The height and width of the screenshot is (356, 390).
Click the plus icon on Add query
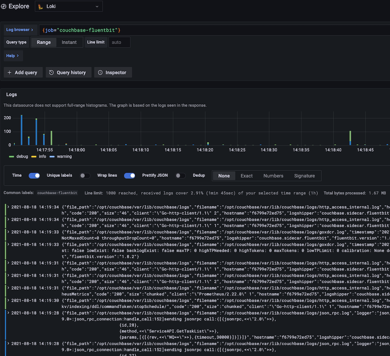click(x=9, y=73)
